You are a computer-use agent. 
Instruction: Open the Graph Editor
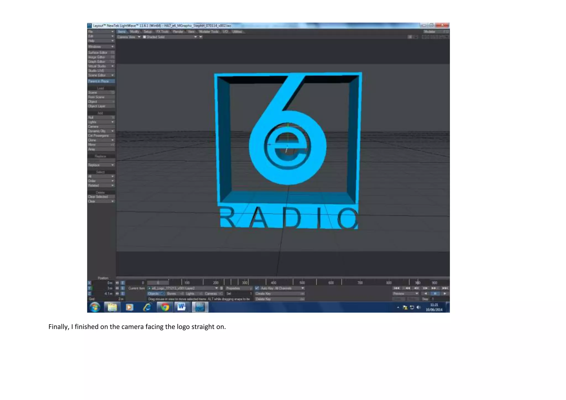coord(101,62)
